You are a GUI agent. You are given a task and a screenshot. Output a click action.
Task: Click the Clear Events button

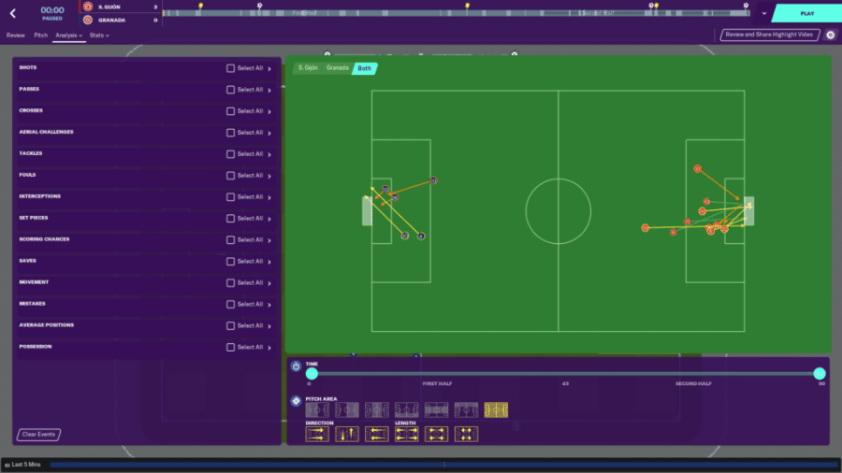(x=38, y=435)
